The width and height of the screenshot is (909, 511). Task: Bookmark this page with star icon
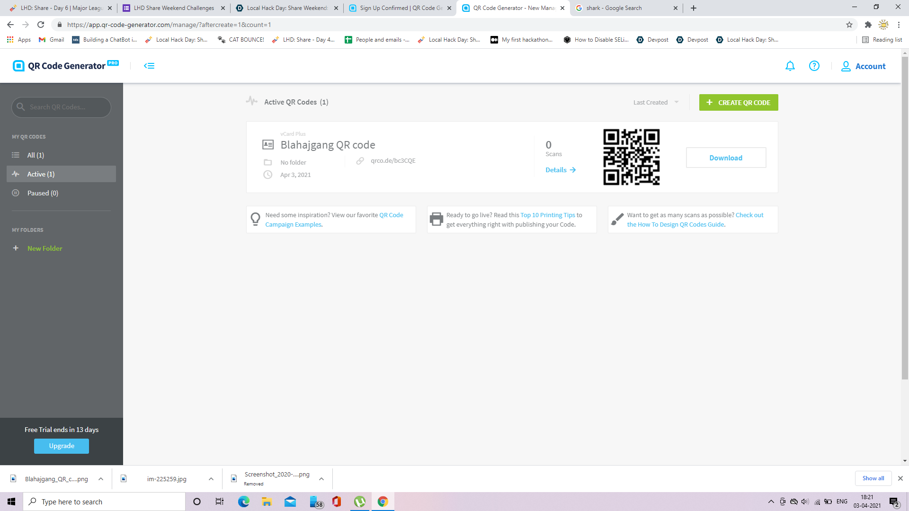(x=849, y=25)
